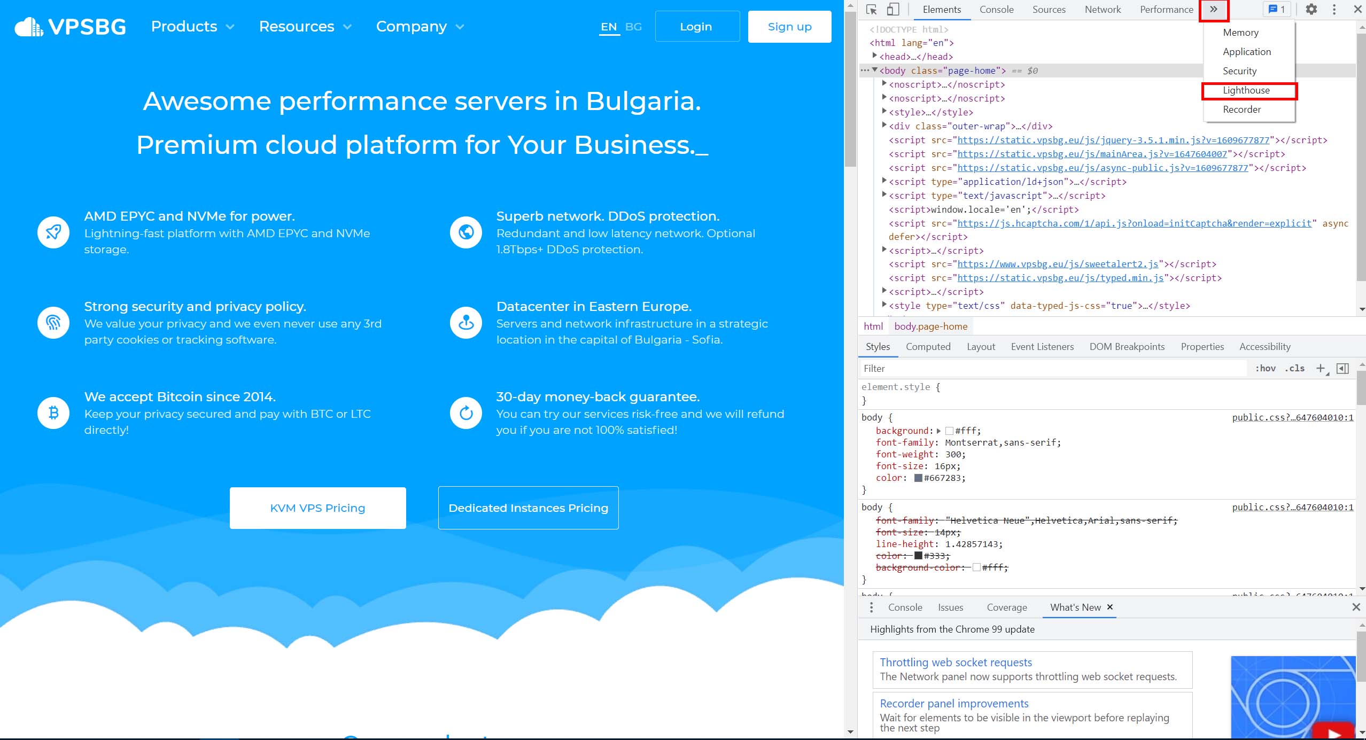The height and width of the screenshot is (740, 1366).
Task: Click the globe icon for Superb network
Action: 466,232
